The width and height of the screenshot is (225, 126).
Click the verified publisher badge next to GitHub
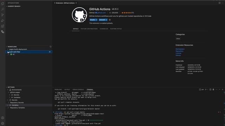(x=96, y=13)
